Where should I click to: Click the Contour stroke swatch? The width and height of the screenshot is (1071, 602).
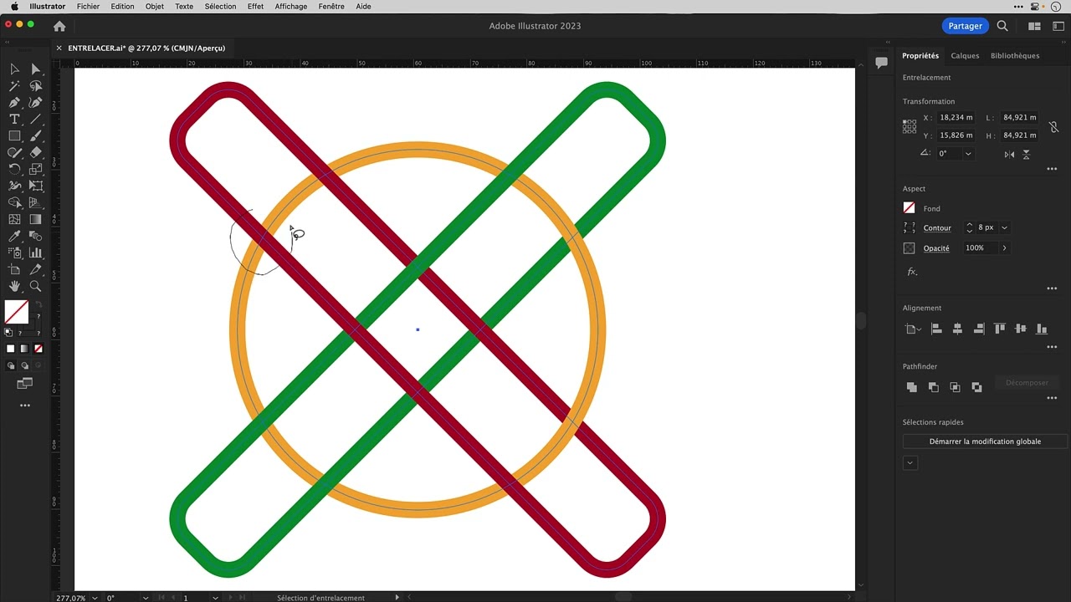coord(909,227)
